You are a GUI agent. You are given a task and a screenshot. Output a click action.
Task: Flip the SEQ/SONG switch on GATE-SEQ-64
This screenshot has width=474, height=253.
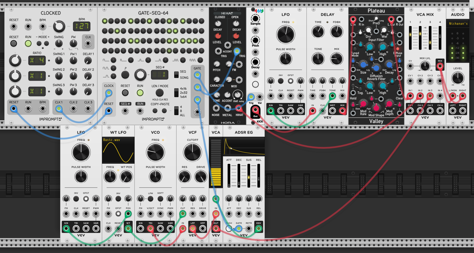pyautogui.click(x=176, y=74)
